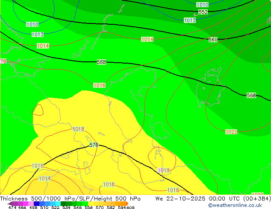Pick the pure yellow swatch in the legend
The width and height of the screenshot is (271, 209).
click(91, 203)
